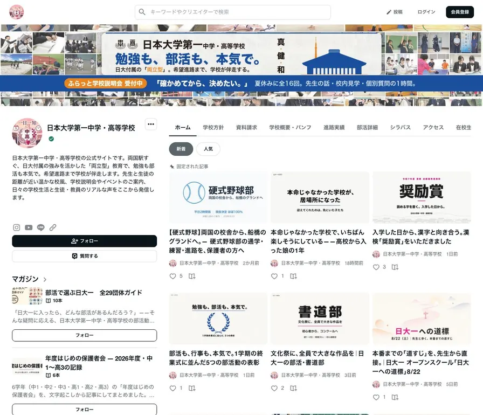Open the three-dots profile menu
This screenshot has height=415, width=483.
tap(151, 124)
